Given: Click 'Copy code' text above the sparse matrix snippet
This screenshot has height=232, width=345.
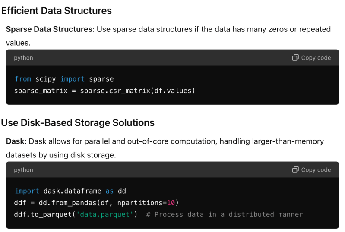Looking at the screenshot, I should 316,58.
